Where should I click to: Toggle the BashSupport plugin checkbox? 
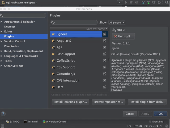pos(104,54)
